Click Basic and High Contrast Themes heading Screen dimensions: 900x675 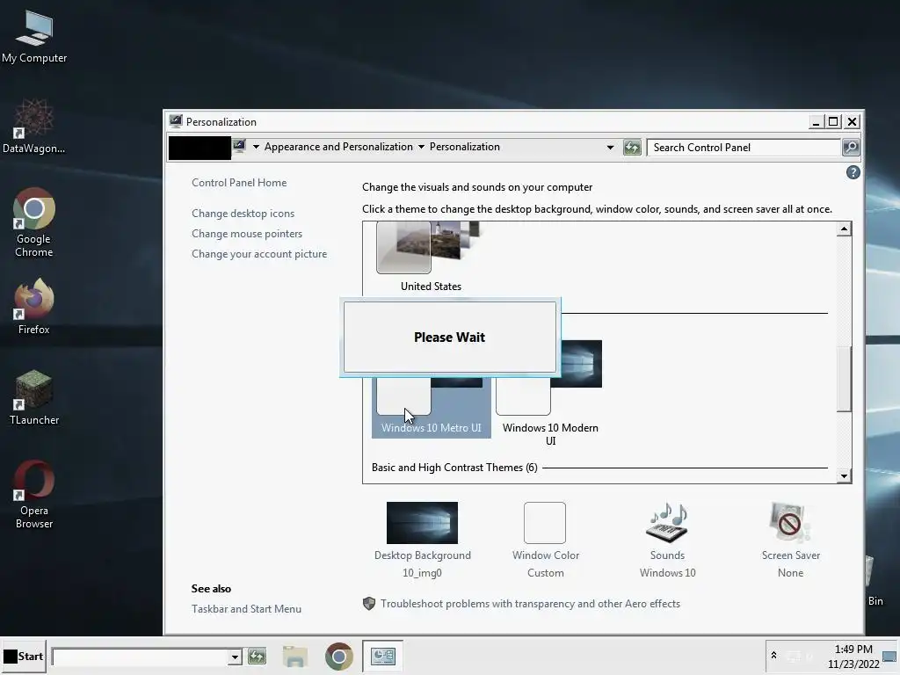(x=454, y=468)
